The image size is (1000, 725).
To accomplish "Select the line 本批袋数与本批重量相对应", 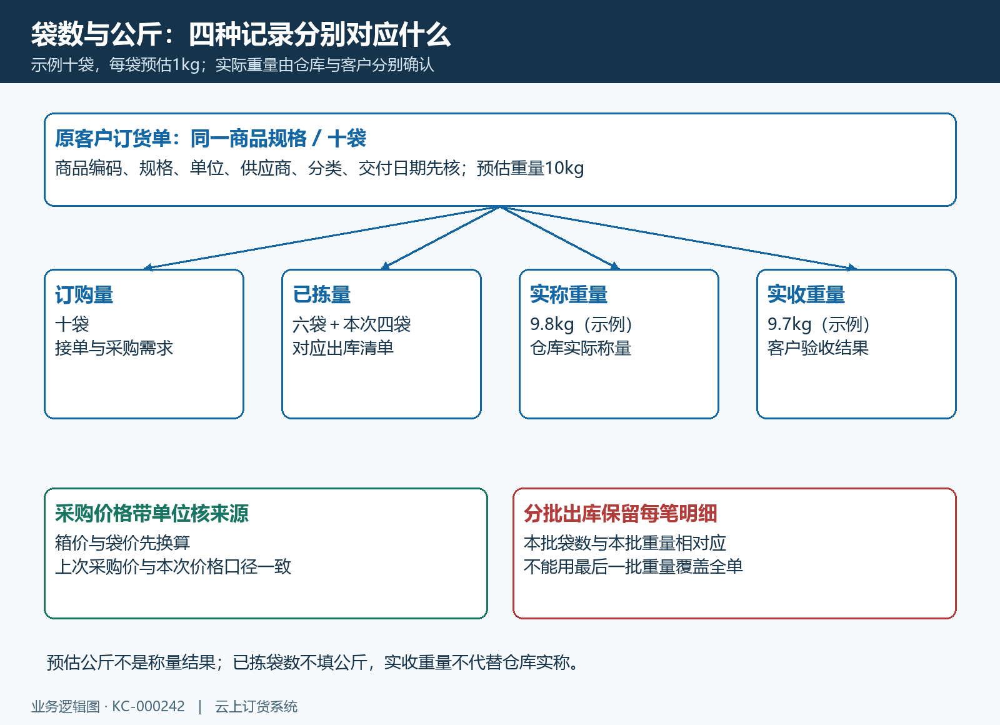I will pos(625,543).
